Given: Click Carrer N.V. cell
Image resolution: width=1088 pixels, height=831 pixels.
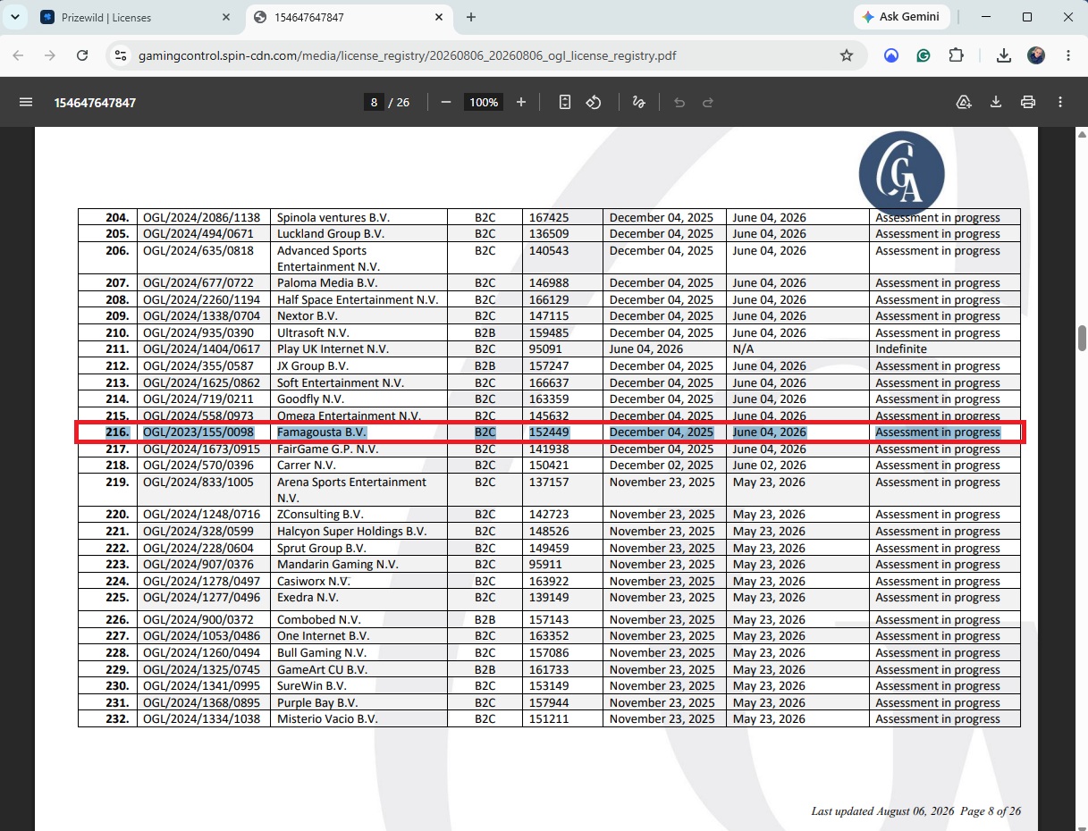Looking at the screenshot, I should 358,465.
